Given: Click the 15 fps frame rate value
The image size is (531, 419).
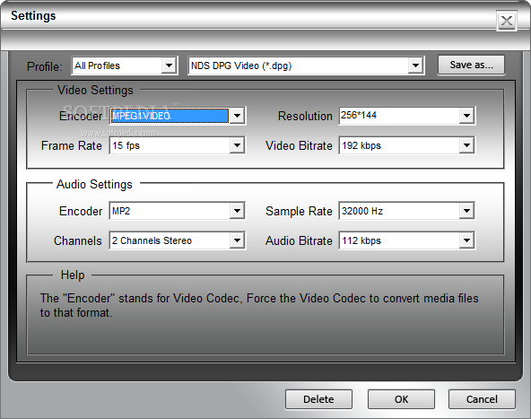Looking at the screenshot, I should (x=170, y=145).
